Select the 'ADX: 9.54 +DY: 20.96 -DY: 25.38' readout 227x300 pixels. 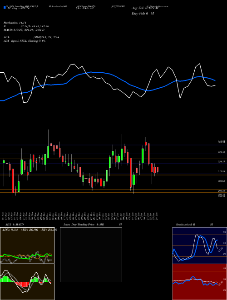(29, 230)
